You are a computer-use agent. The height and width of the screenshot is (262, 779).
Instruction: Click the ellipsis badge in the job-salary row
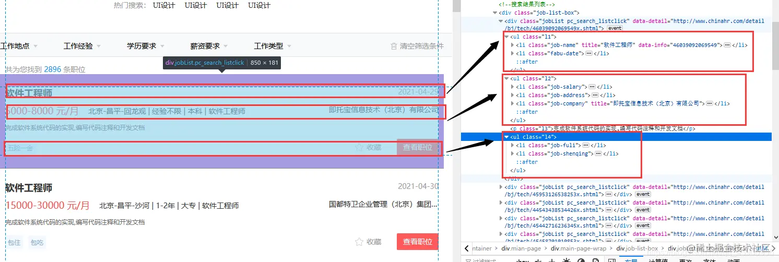[x=592, y=87]
